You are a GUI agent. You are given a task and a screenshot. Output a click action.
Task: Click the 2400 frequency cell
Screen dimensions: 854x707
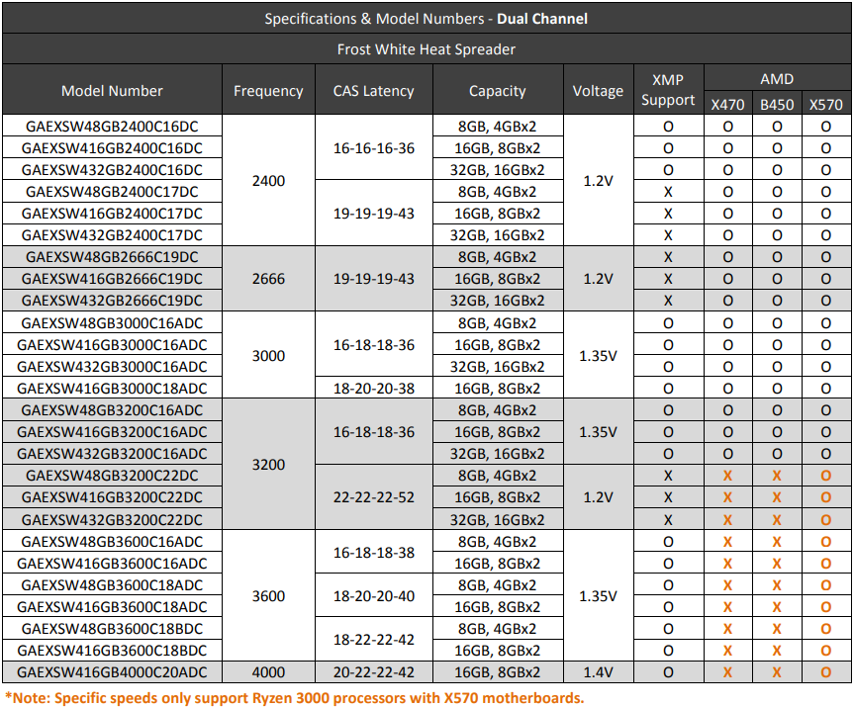(x=268, y=181)
